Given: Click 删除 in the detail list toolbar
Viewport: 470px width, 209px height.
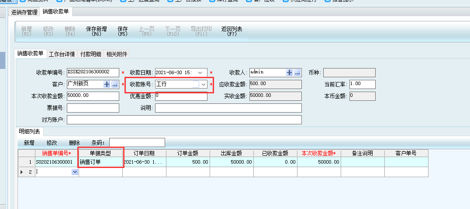Looking at the screenshot, I should tap(74, 143).
